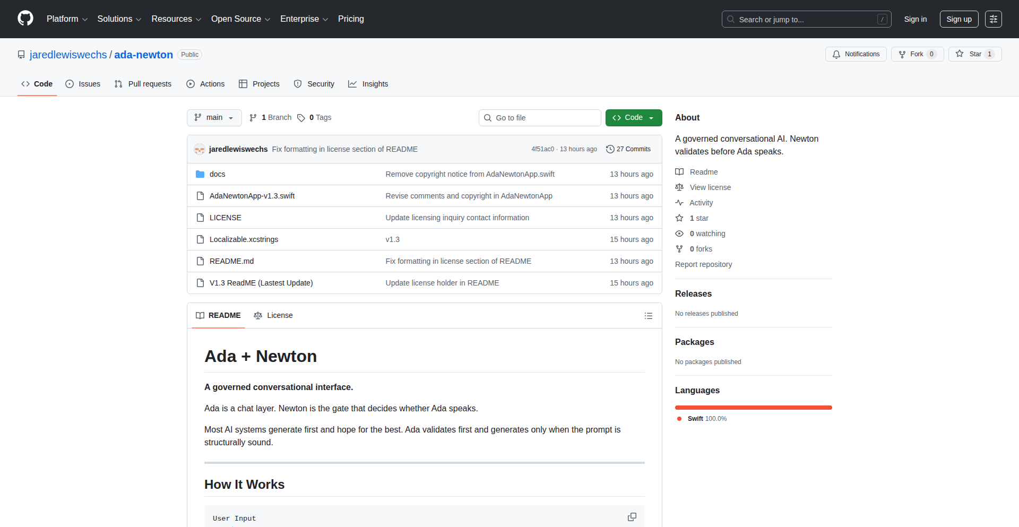Click the Swift language color bar
Screen dimensions: 1019x527
pyautogui.click(x=753, y=408)
